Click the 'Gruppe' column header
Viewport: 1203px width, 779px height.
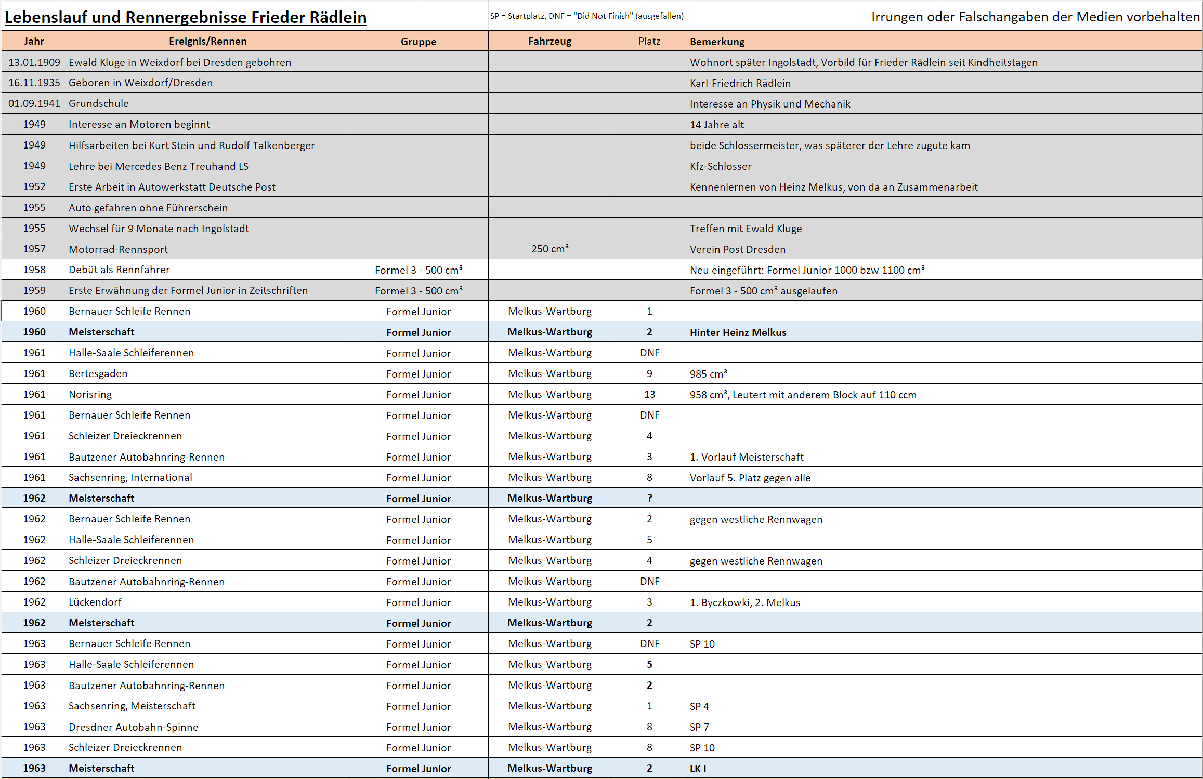click(419, 42)
